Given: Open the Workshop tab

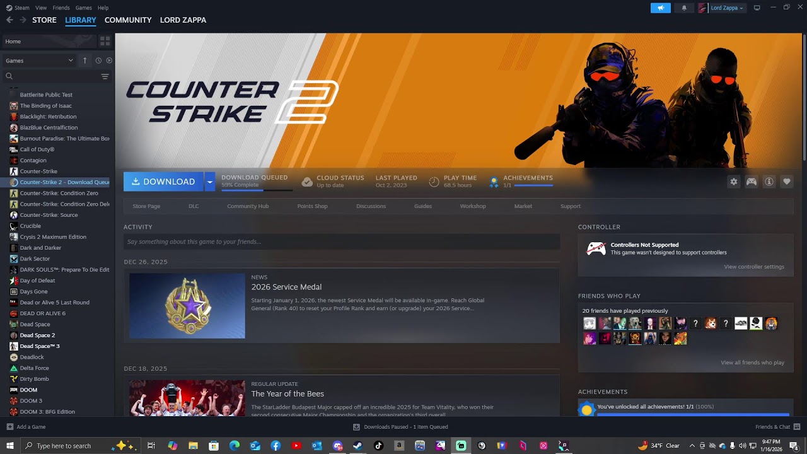Looking at the screenshot, I should tap(473, 206).
